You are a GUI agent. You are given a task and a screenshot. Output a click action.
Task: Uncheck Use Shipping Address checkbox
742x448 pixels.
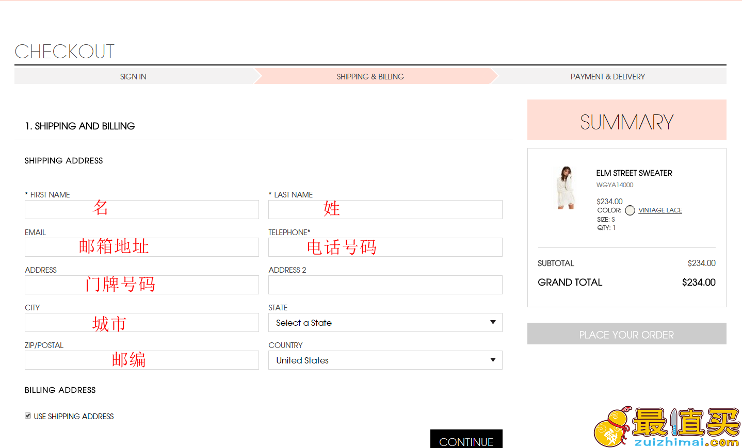(x=28, y=416)
